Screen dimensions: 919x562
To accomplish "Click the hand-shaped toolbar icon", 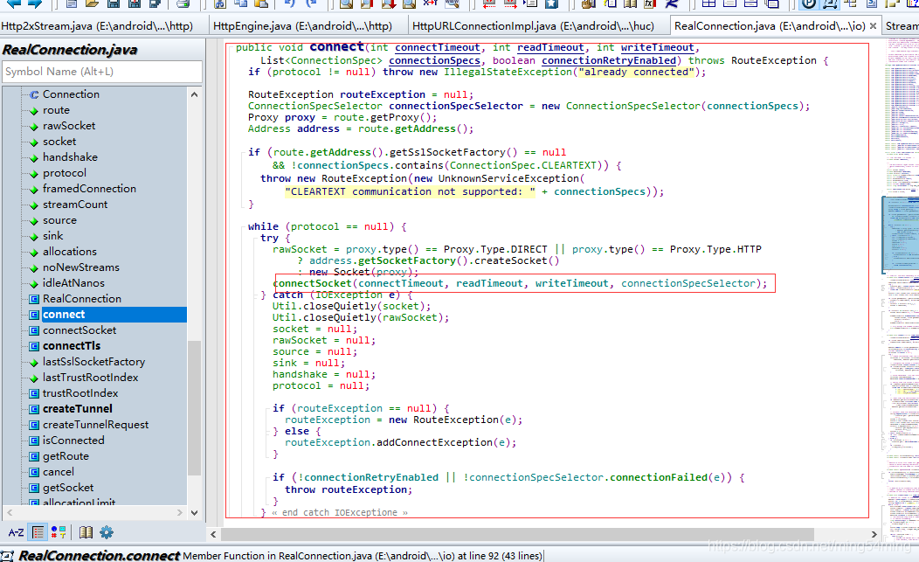I will click(589, 3).
